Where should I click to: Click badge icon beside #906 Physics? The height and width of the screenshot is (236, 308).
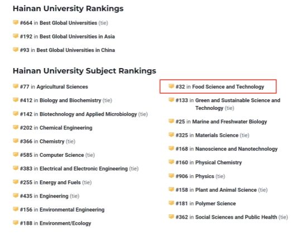click(171, 176)
